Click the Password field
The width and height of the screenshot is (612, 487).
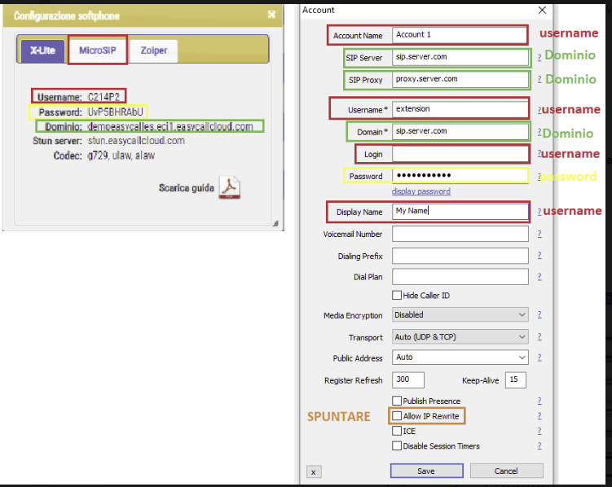tap(460, 175)
